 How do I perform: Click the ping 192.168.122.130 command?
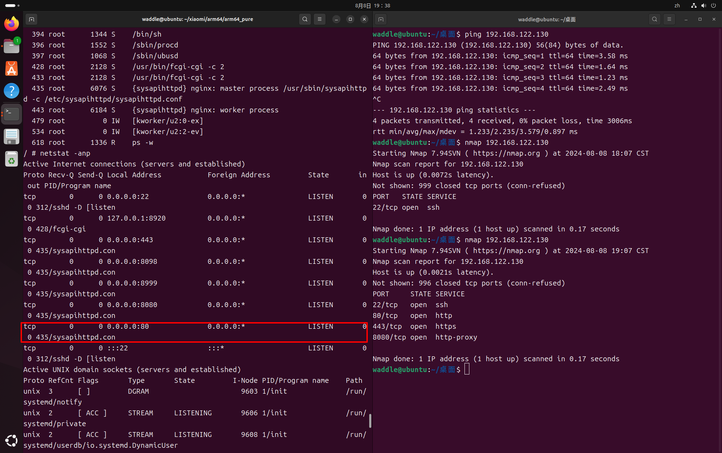(x=507, y=34)
